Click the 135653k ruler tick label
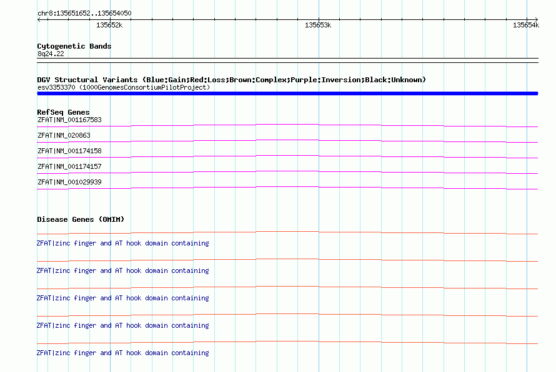 pos(318,25)
